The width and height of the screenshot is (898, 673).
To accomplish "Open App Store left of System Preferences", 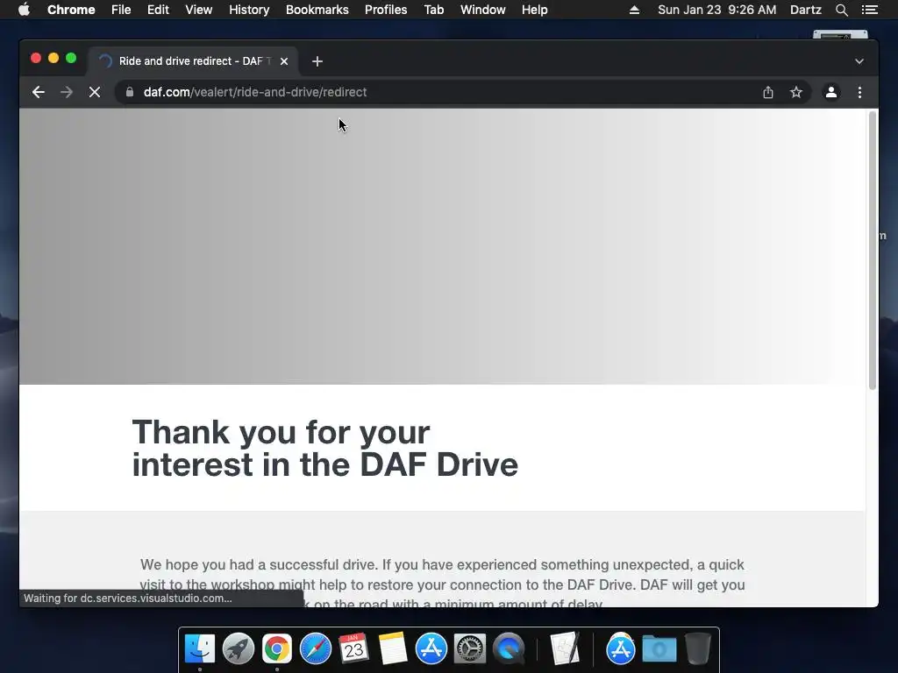I will [431, 649].
